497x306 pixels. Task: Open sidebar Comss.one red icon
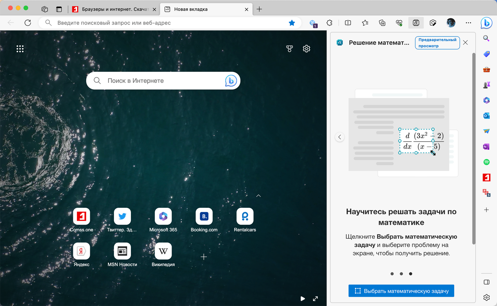click(x=486, y=177)
